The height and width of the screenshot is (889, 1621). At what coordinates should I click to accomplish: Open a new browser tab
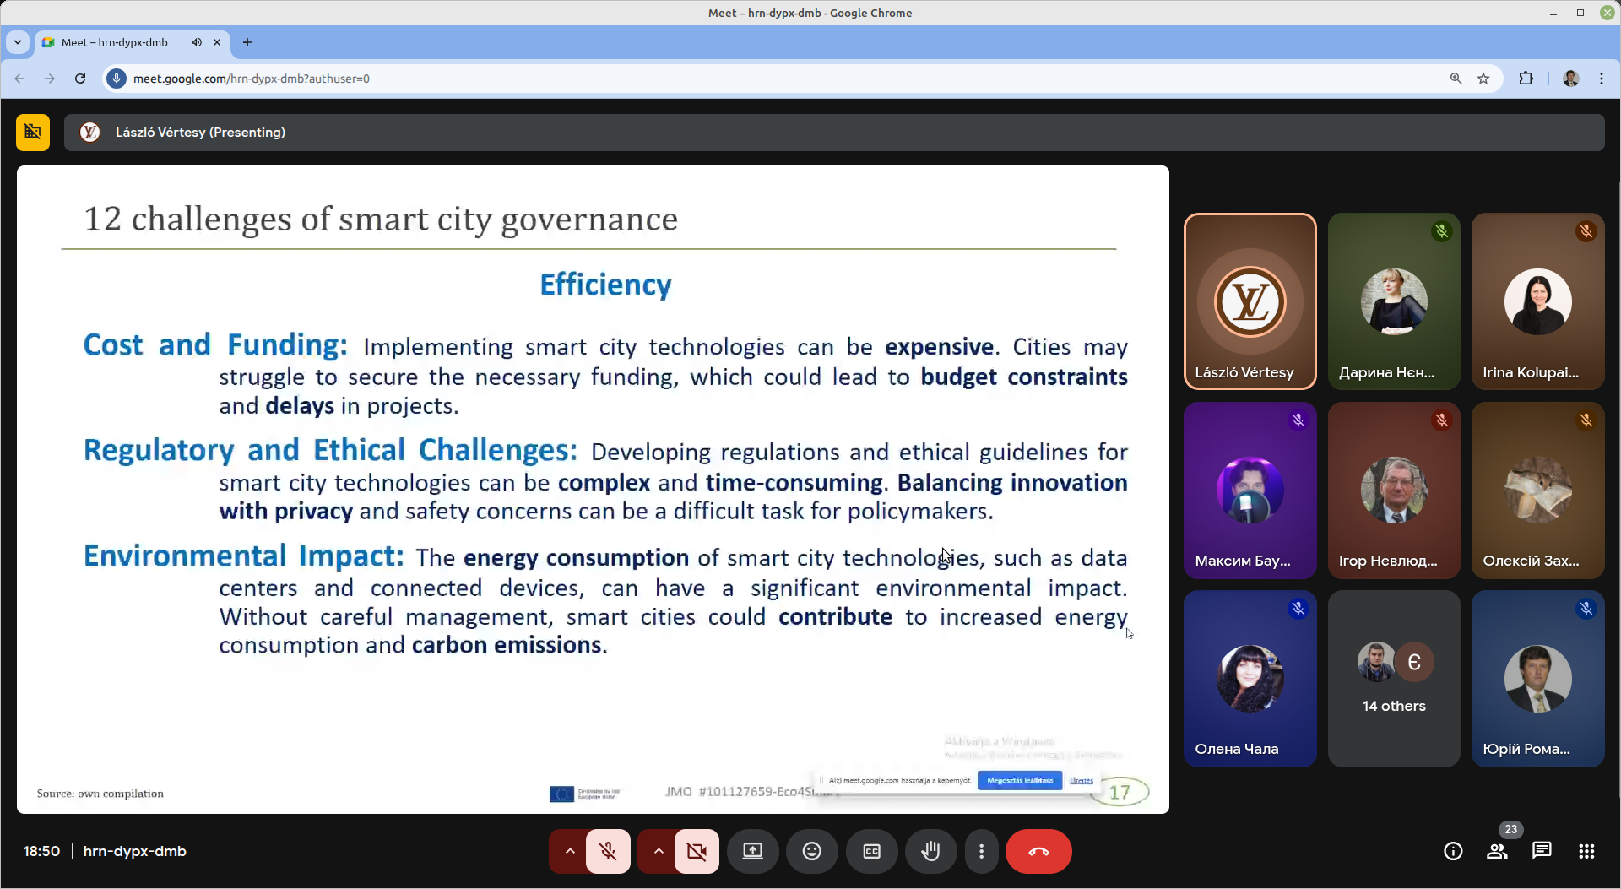(x=247, y=42)
